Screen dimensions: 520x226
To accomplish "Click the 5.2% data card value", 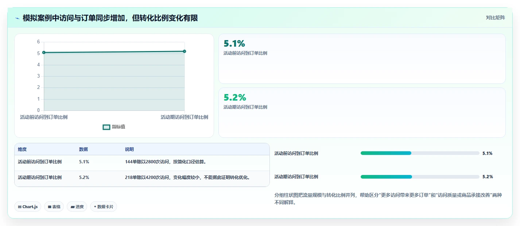I will click(235, 98).
